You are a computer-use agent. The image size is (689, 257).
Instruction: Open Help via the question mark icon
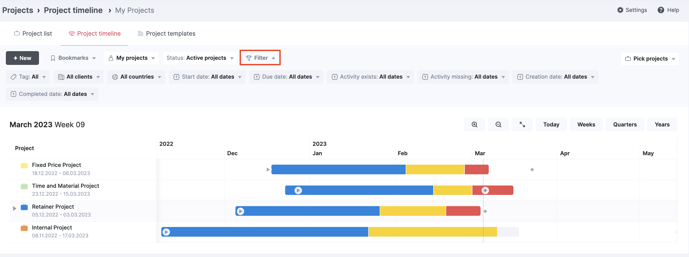[660, 10]
